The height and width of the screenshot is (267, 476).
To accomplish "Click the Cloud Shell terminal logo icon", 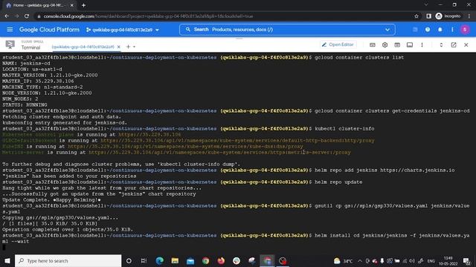I will click(10, 44).
